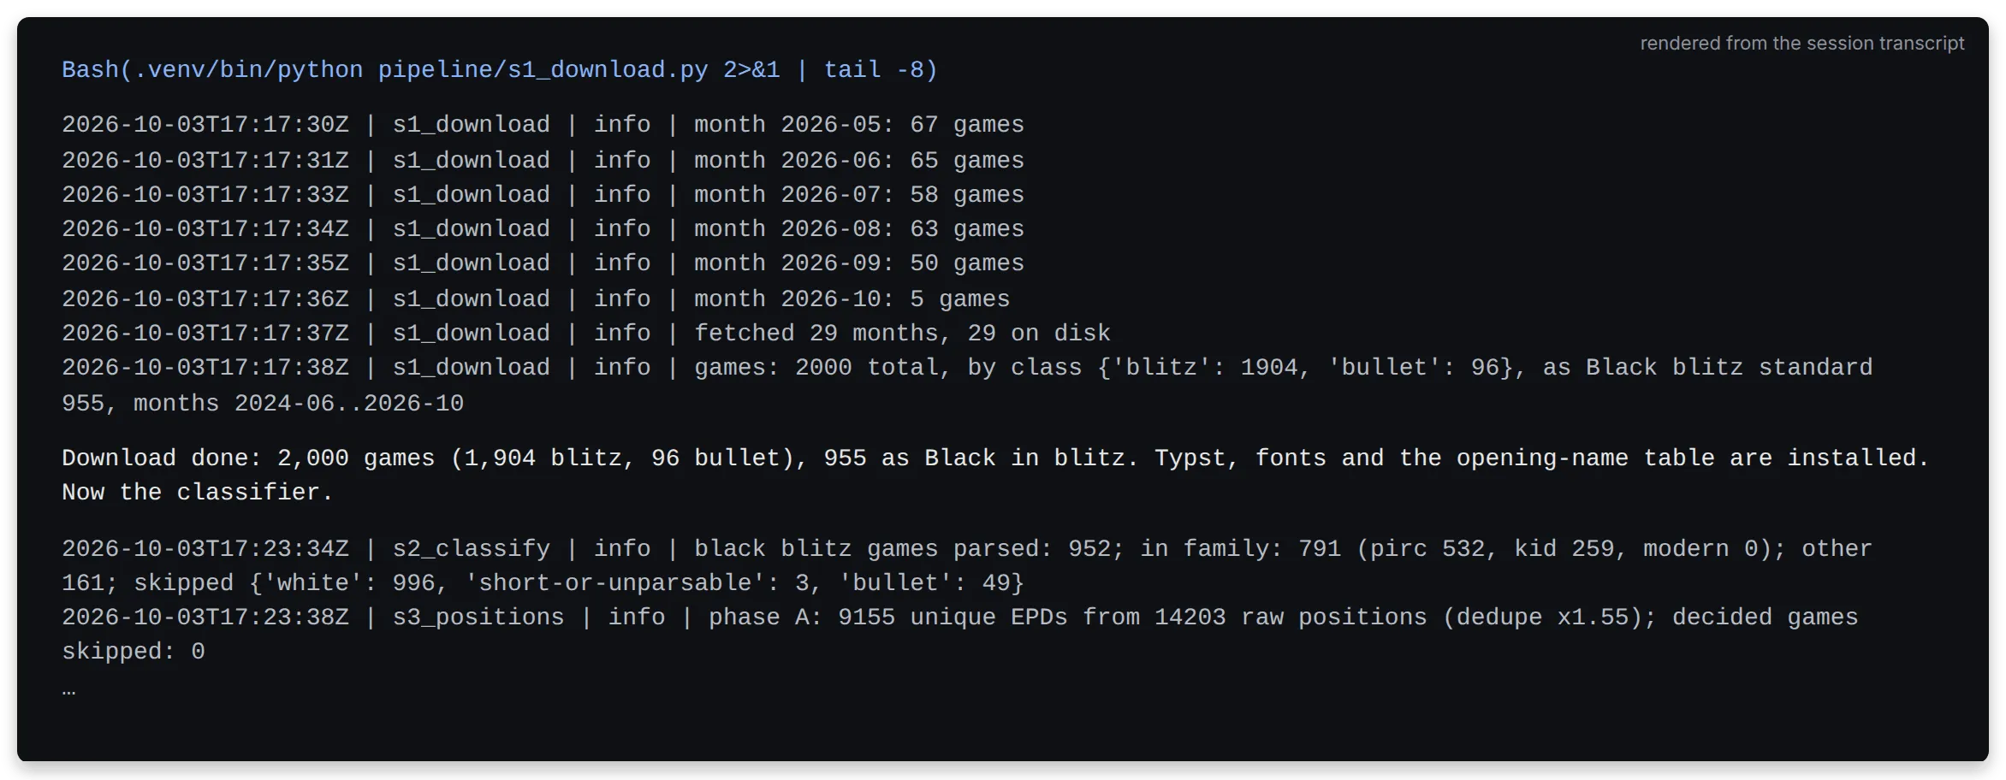The height and width of the screenshot is (780, 2006).
Task: Click the s2_classify 'black blitz games parsed: 952' line
Action: tap(967, 549)
